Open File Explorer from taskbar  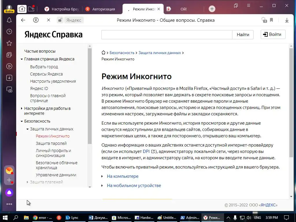click(x=26, y=217)
